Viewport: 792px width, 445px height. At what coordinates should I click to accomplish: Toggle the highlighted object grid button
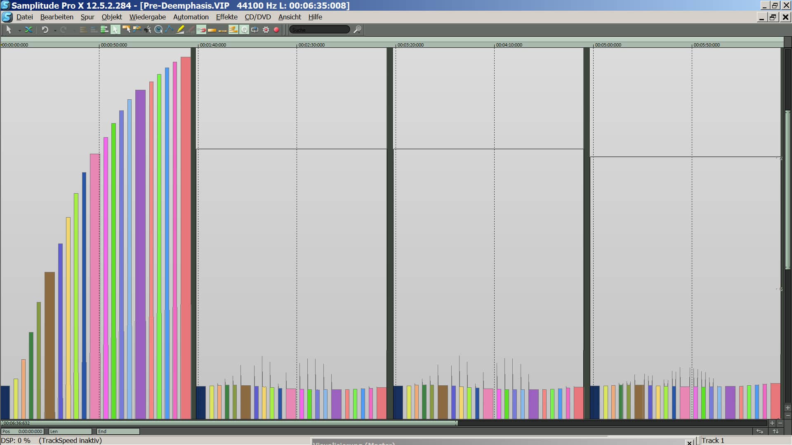pyautogui.click(x=233, y=30)
